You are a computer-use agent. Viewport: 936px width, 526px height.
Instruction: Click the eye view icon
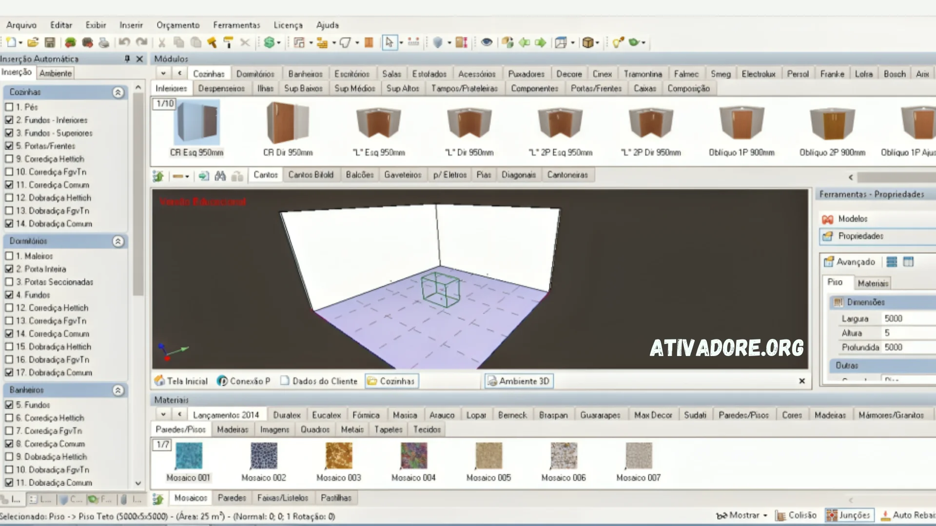[x=487, y=43]
